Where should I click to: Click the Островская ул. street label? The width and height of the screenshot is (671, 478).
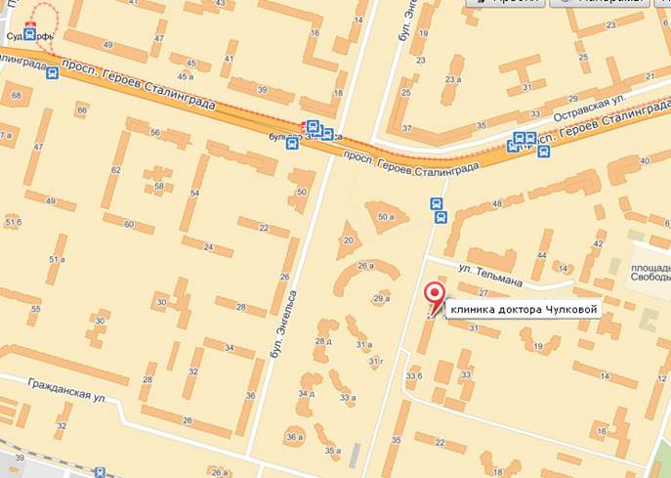589,109
